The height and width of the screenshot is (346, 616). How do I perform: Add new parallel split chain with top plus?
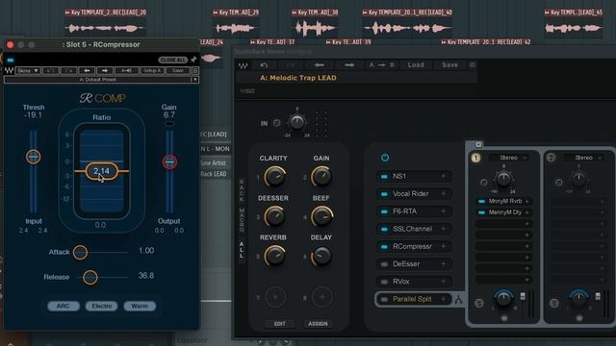[x=478, y=144]
